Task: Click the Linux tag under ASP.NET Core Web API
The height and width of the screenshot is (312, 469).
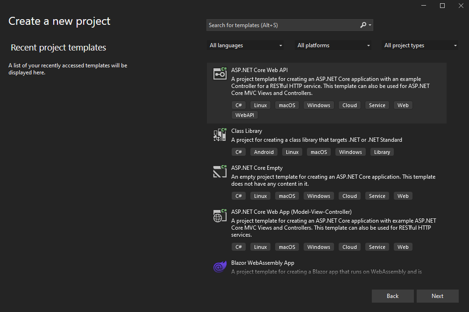Action: point(261,105)
